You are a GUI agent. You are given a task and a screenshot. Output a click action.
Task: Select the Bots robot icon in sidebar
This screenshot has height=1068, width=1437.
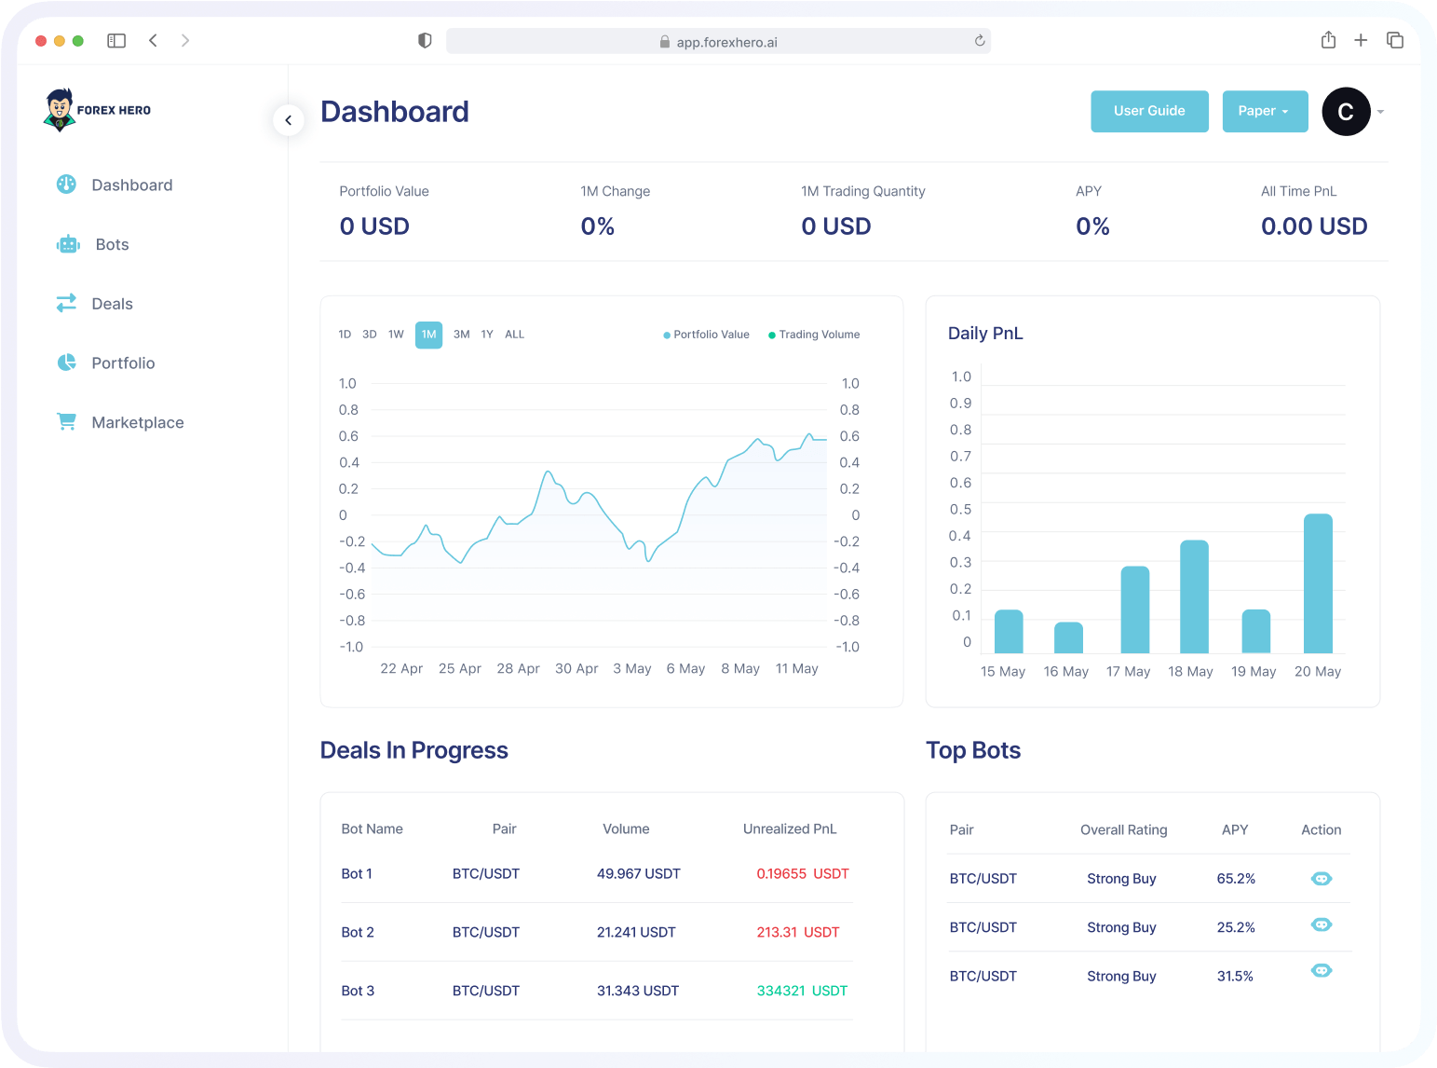click(66, 243)
